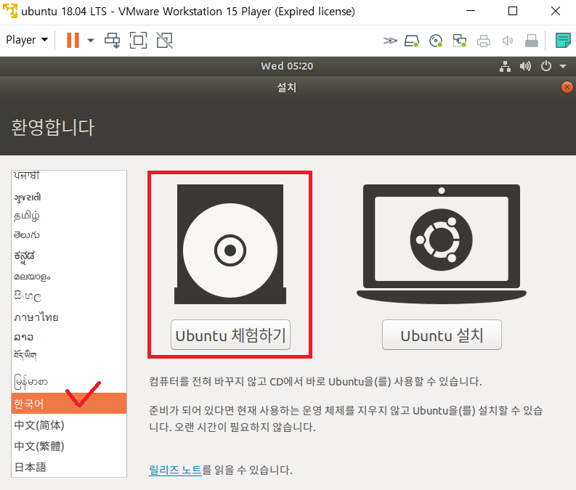This screenshot has width=576, height=490.
Task: Click the Ubuntu 체험하기 button
Action: 231,335
